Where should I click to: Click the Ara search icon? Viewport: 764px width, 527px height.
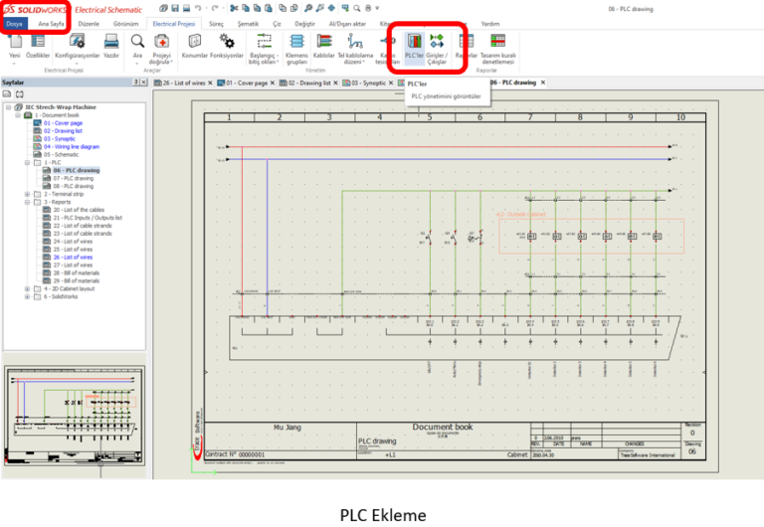[x=137, y=44]
